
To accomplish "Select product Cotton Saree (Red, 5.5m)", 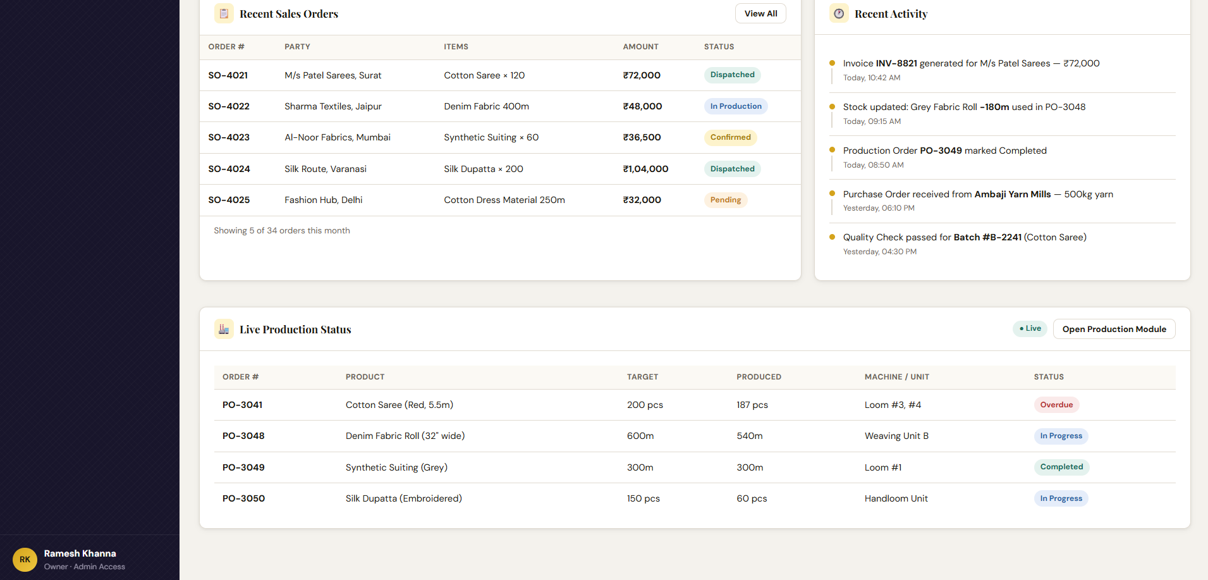I will tap(400, 405).
